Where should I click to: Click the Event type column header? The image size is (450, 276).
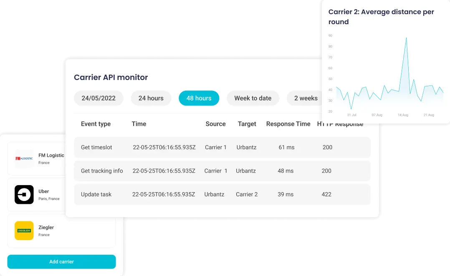click(96, 124)
